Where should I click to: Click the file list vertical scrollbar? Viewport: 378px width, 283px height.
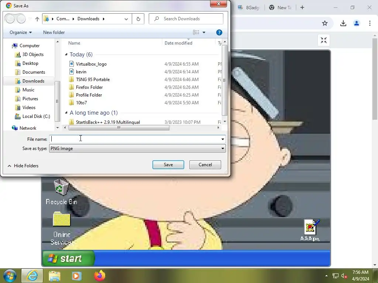tap(224, 80)
